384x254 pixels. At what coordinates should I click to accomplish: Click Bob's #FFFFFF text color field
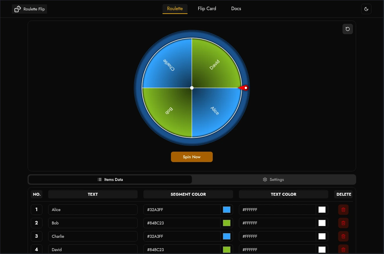[277, 223]
